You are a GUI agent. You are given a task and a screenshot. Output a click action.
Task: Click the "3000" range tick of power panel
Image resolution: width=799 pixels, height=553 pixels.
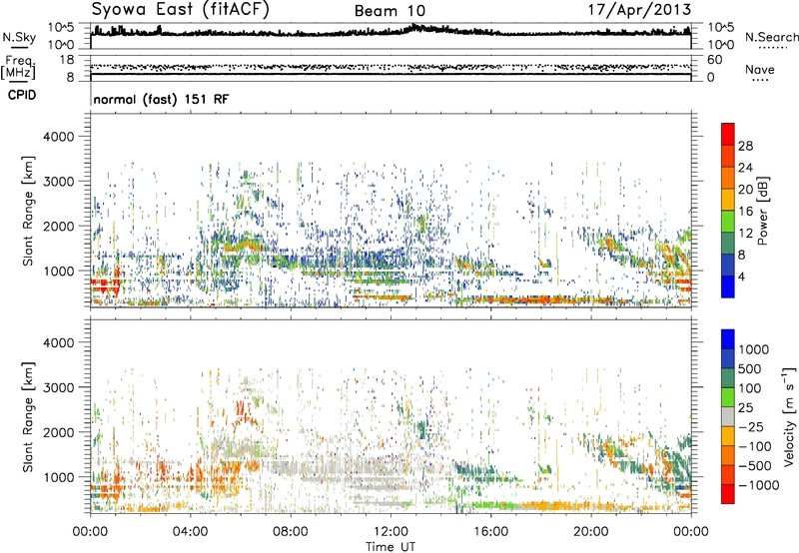click(59, 182)
